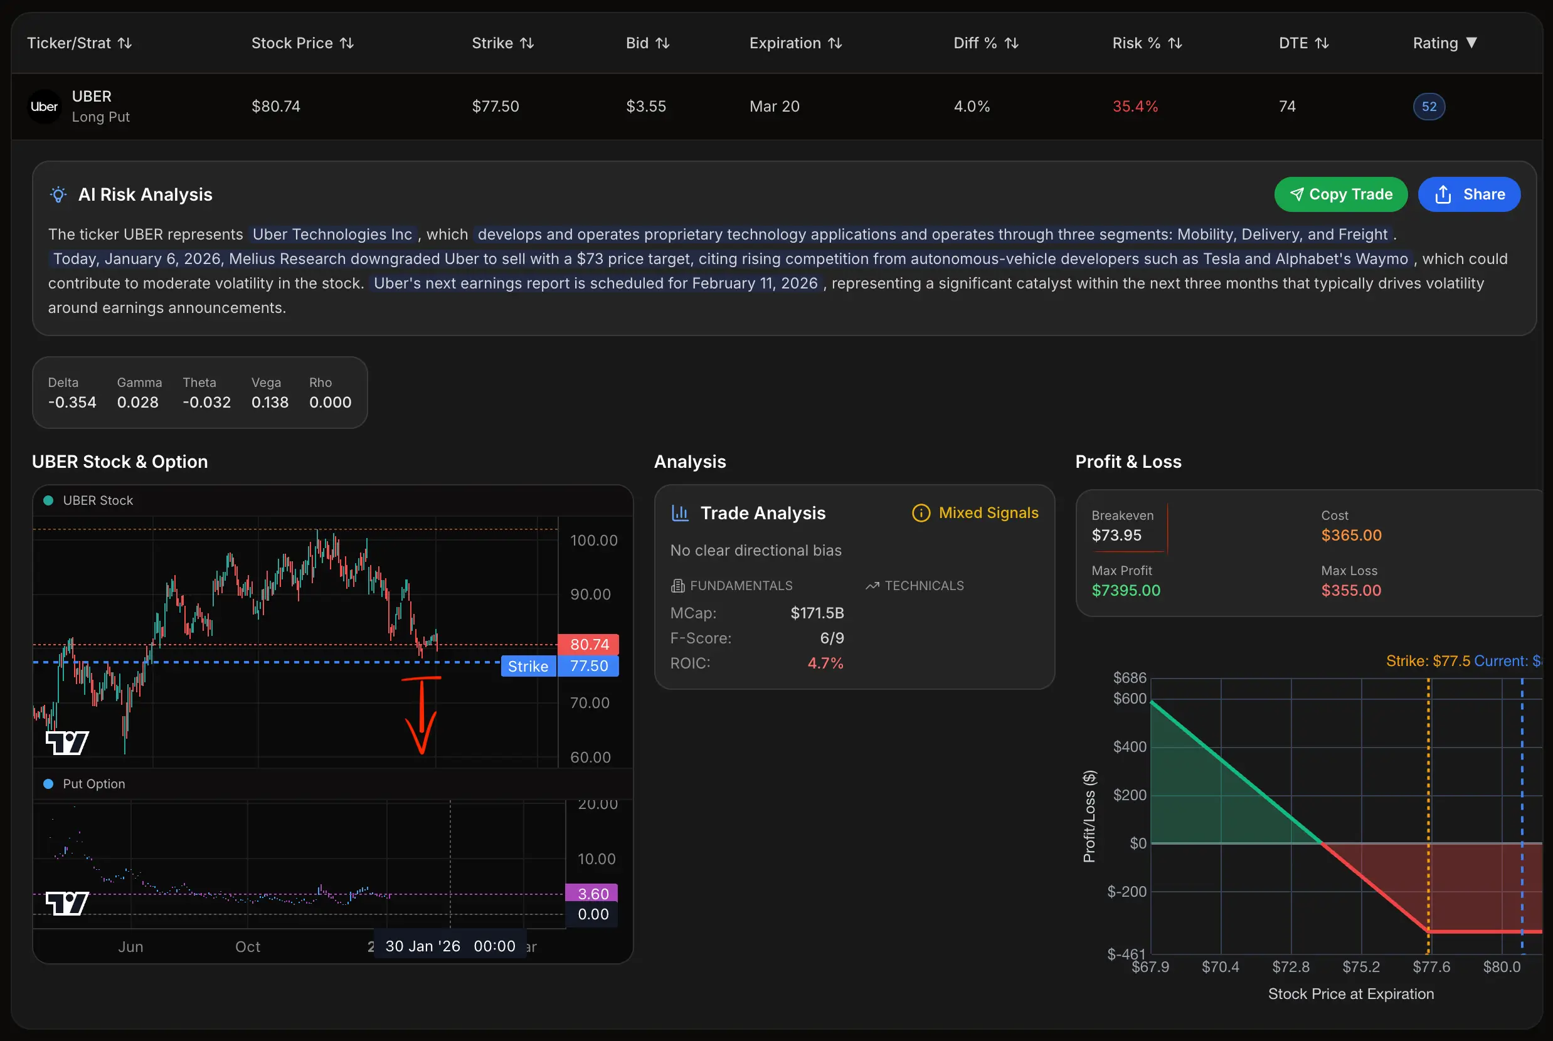Image resolution: width=1553 pixels, height=1041 pixels.
Task: Click the No clear directional bias text
Action: coord(756,551)
